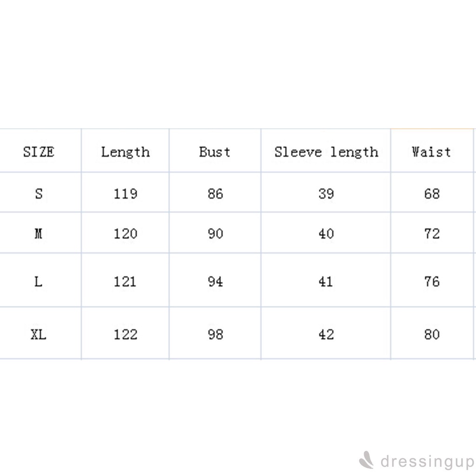Click the Sleeve length column header
The height and width of the screenshot is (476, 476).
pyautogui.click(x=326, y=152)
